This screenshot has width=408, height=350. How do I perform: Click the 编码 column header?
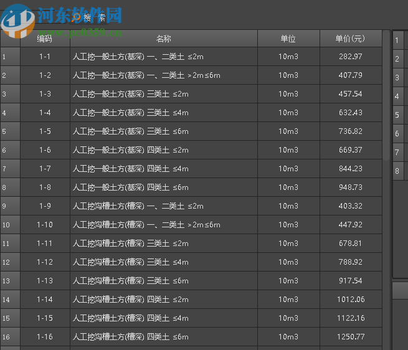(x=45, y=39)
